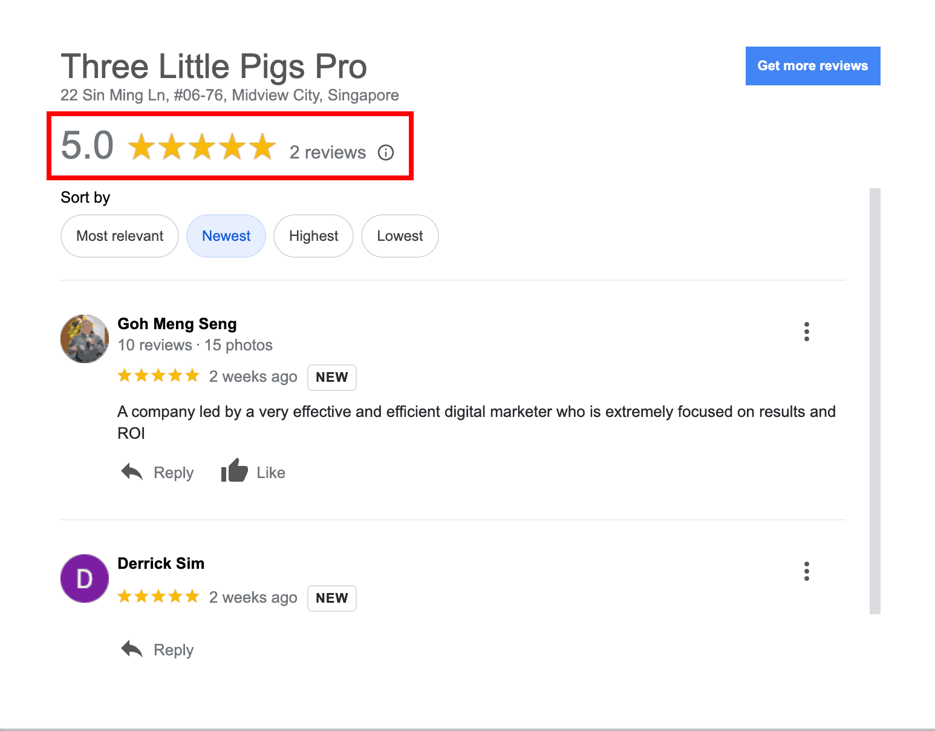Click the info icon beside 2 reviews
935x731 pixels.
click(x=386, y=152)
